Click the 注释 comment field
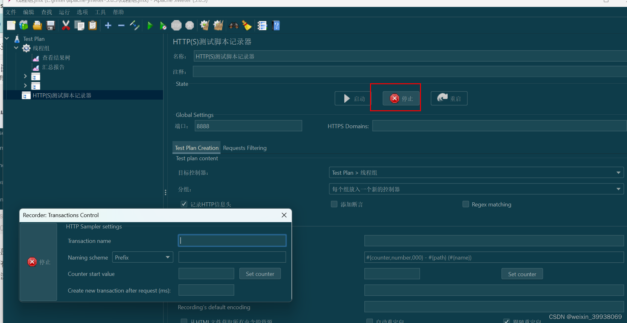The height and width of the screenshot is (323, 627). pyautogui.click(x=410, y=72)
